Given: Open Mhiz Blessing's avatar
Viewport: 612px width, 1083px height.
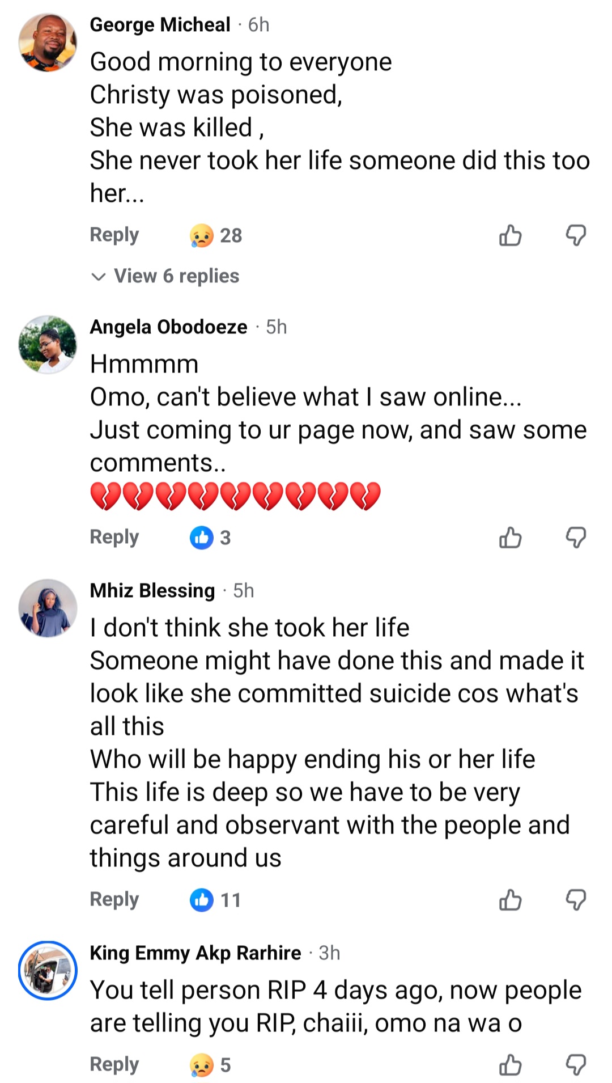Looking at the screenshot, I should tap(48, 608).
